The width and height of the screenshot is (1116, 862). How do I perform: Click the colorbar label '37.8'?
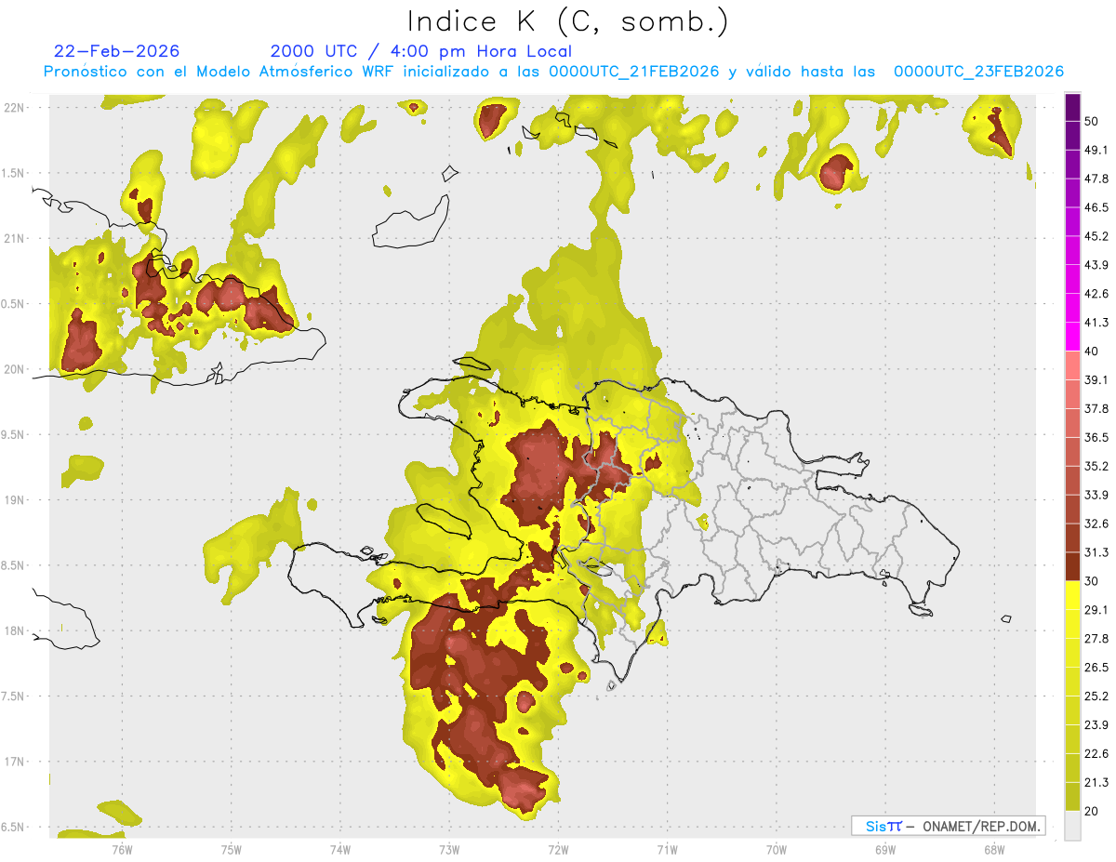click(x=1097, y=409)
